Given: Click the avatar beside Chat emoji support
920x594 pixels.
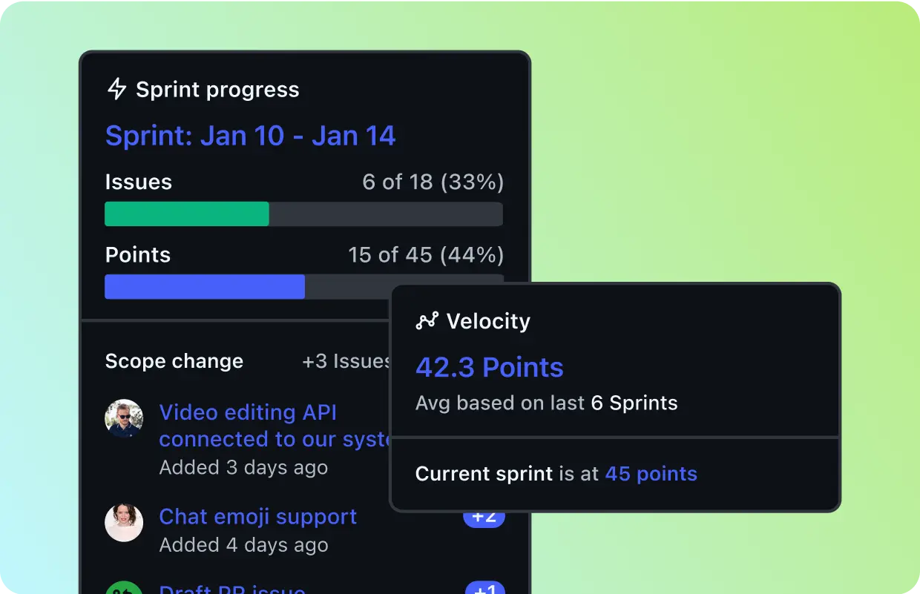Looking at the screenshot, I should (x=124, y=523).
